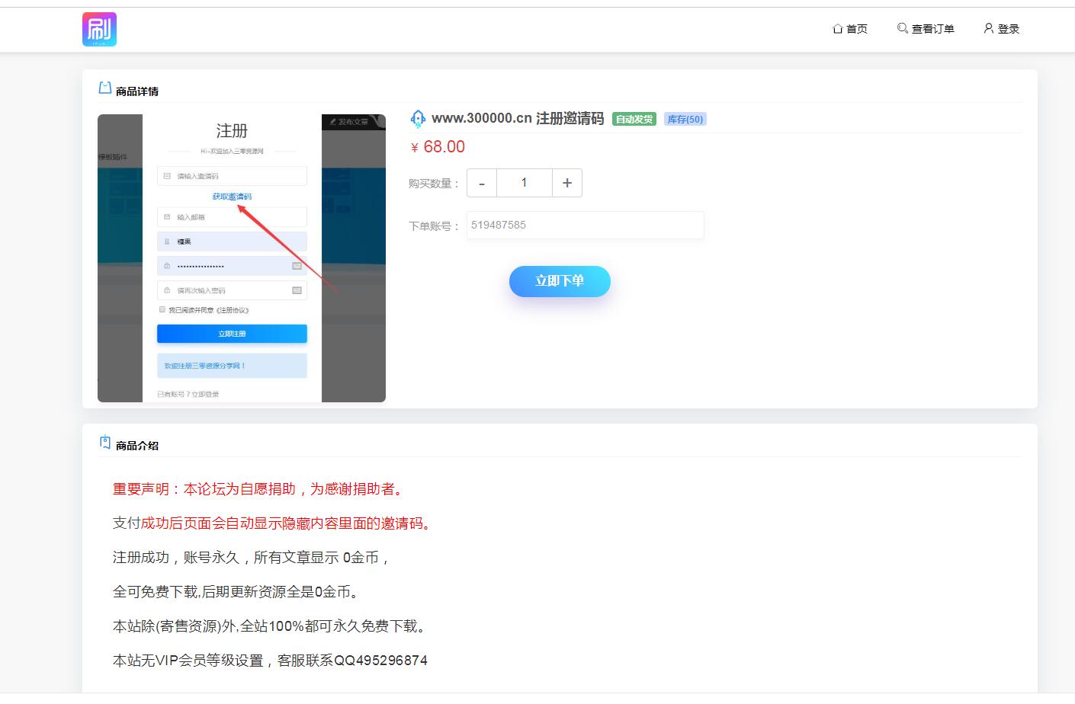Click 获取邀请码 link in the preview image
Image resolution: width=1075 pixels, height=704 pixels.
click(x=232, y=197)
